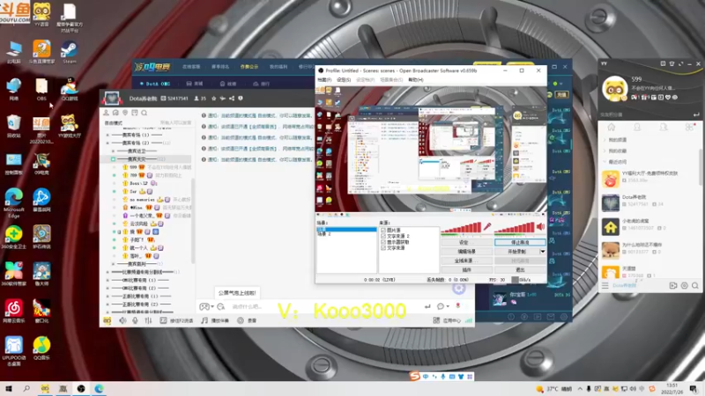705x396 pixels.
Task: Click speaker volume icon in YY channel toolbar
Action: click(122, 320)
